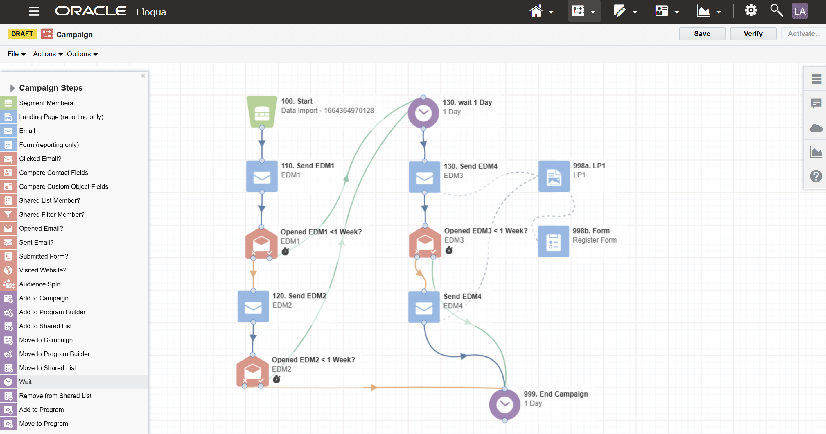Select the 998b Register Form step icon
Viewport: 826px width, 434px height.
click(x=553, y=241)
